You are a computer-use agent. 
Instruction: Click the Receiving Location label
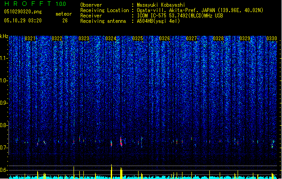[104, 10]
